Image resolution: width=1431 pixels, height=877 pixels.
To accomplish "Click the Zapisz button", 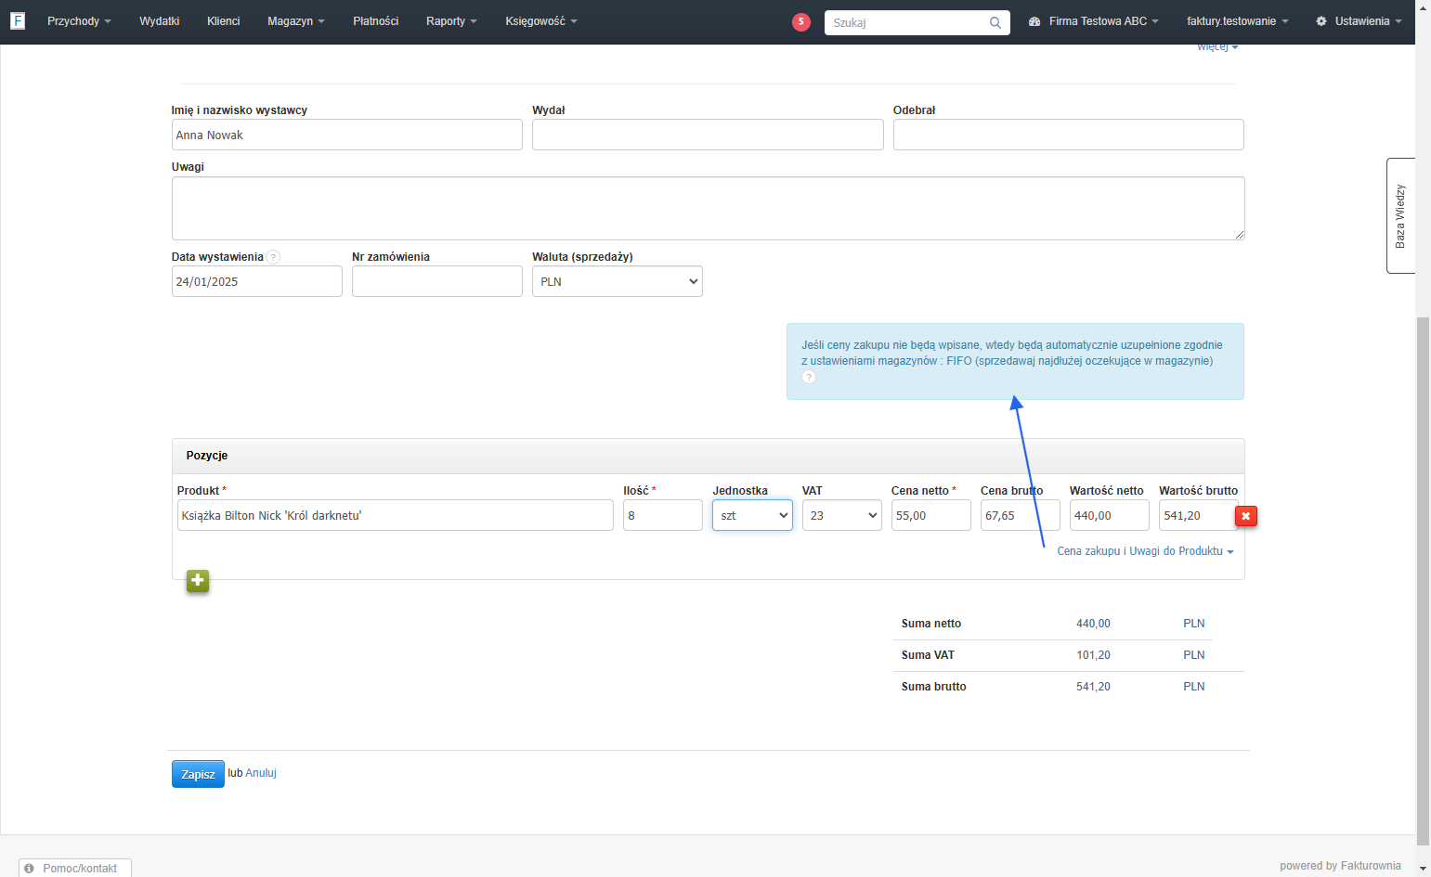I will 198,774.
